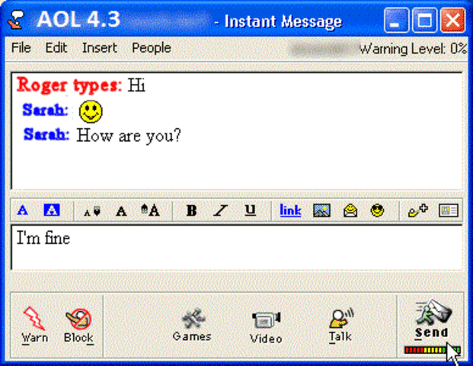Start a Video session
This screenshot has width=473, height=366.
pyautogui.click(x=266, y=327)
